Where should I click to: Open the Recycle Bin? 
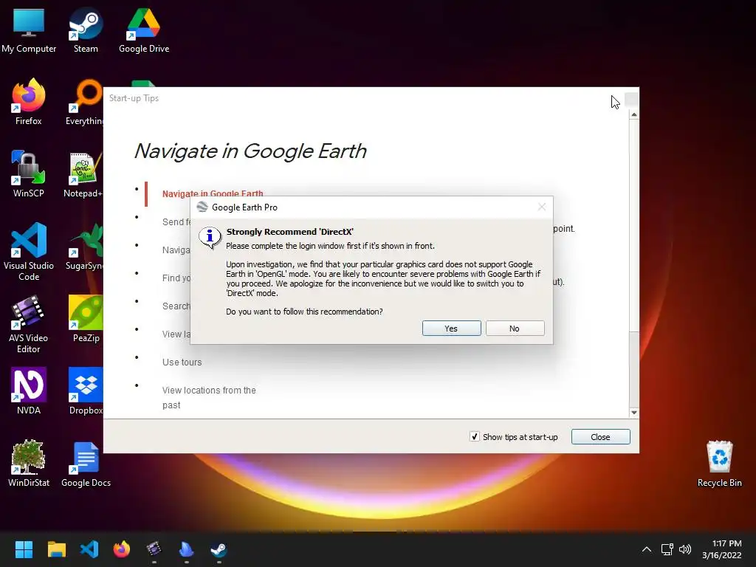pyautogui.click(x=719, y=464)
